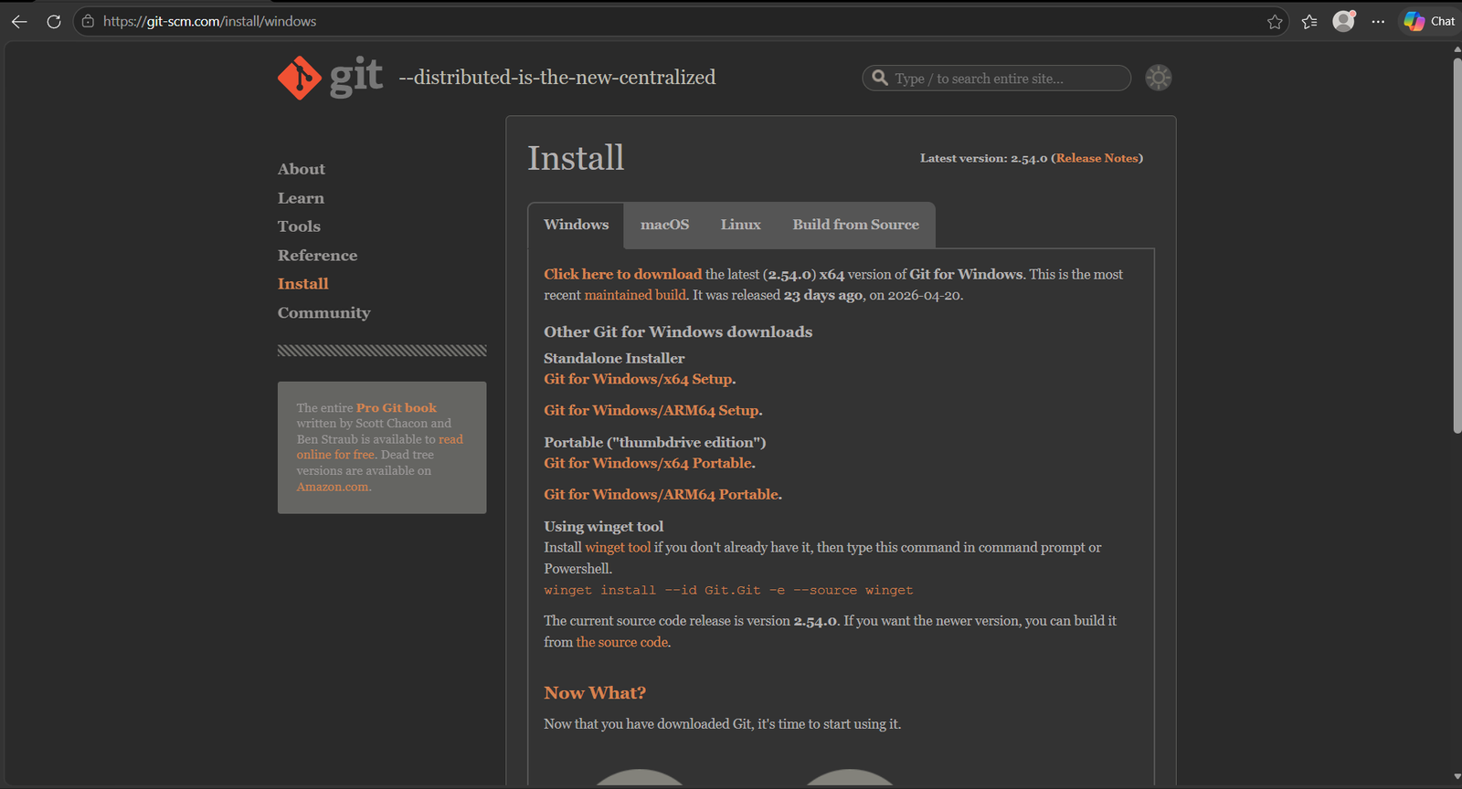Open the Learn sidebar page

(x=301, y=198)
